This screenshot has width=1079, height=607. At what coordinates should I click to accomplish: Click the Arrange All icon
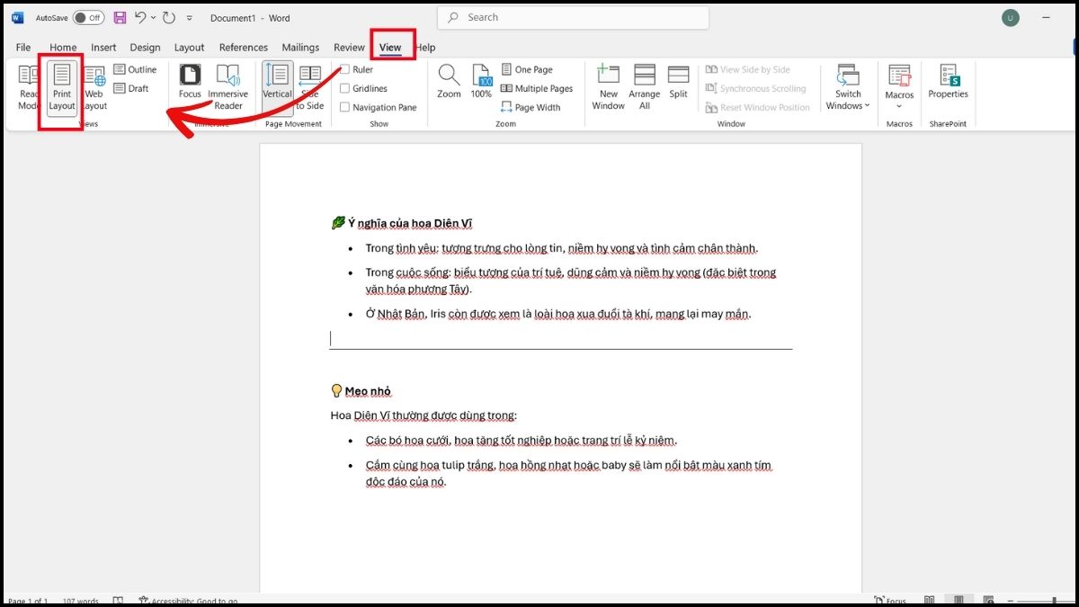(x=644, y=76)
